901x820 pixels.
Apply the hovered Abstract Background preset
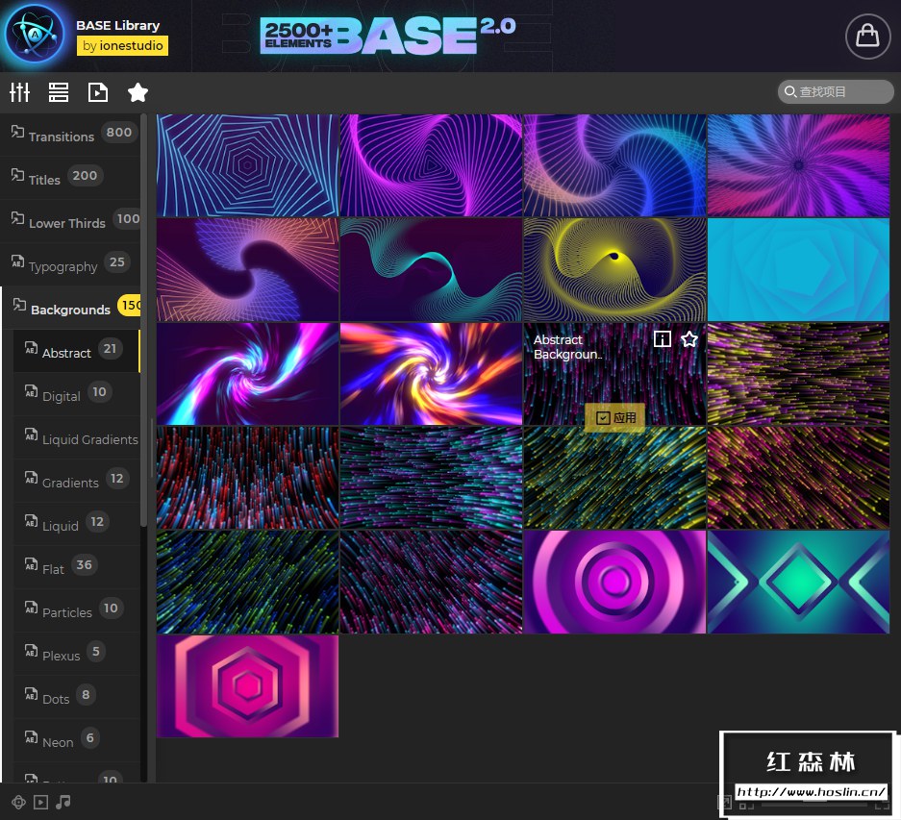[x=614, y=418]
